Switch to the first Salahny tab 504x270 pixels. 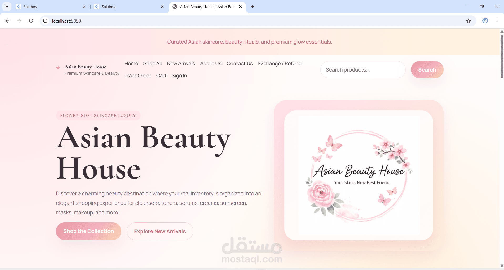tap(51, 7)
